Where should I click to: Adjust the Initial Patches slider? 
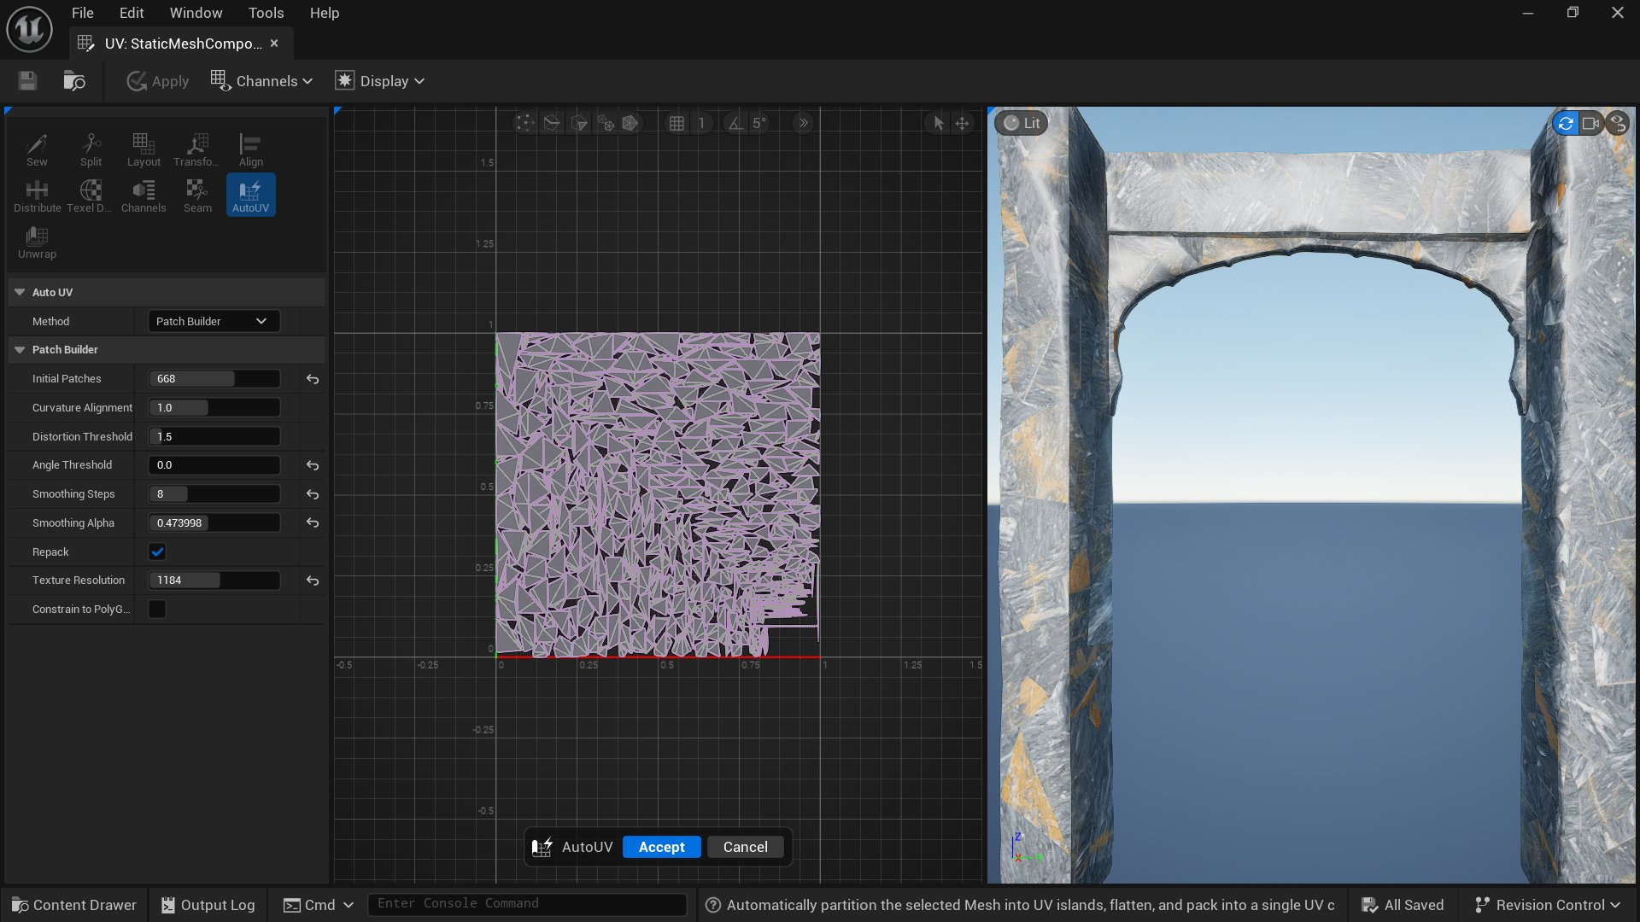point(214,378)
